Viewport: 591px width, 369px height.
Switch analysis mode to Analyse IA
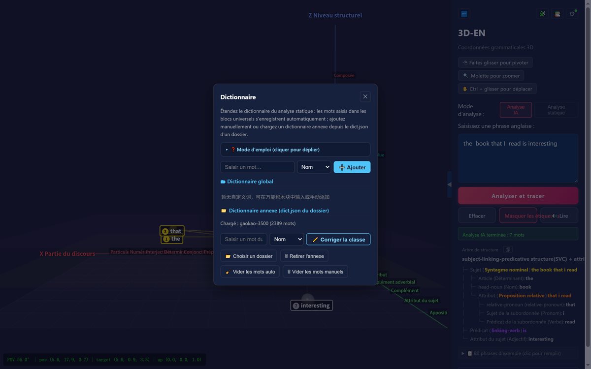coord(516,110)
